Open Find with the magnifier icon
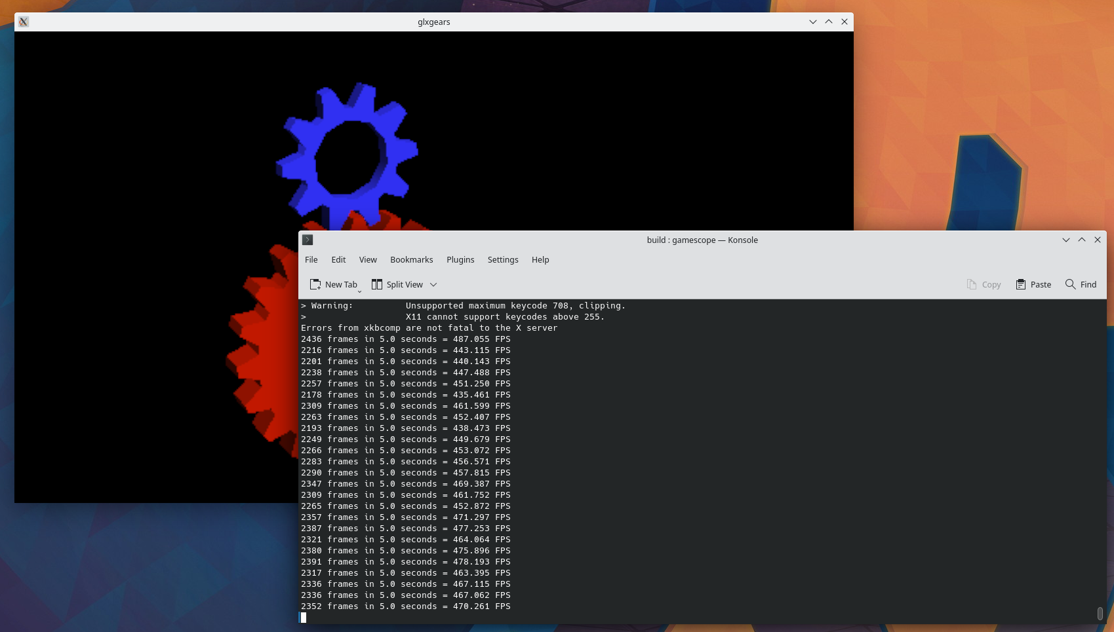The width and height of the screenshot is (1114, 632). click(x=1068, y=284)
